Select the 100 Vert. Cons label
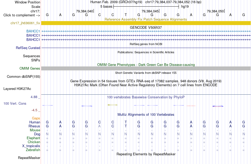This screenshot has height=164, width=251. point(15,103)
